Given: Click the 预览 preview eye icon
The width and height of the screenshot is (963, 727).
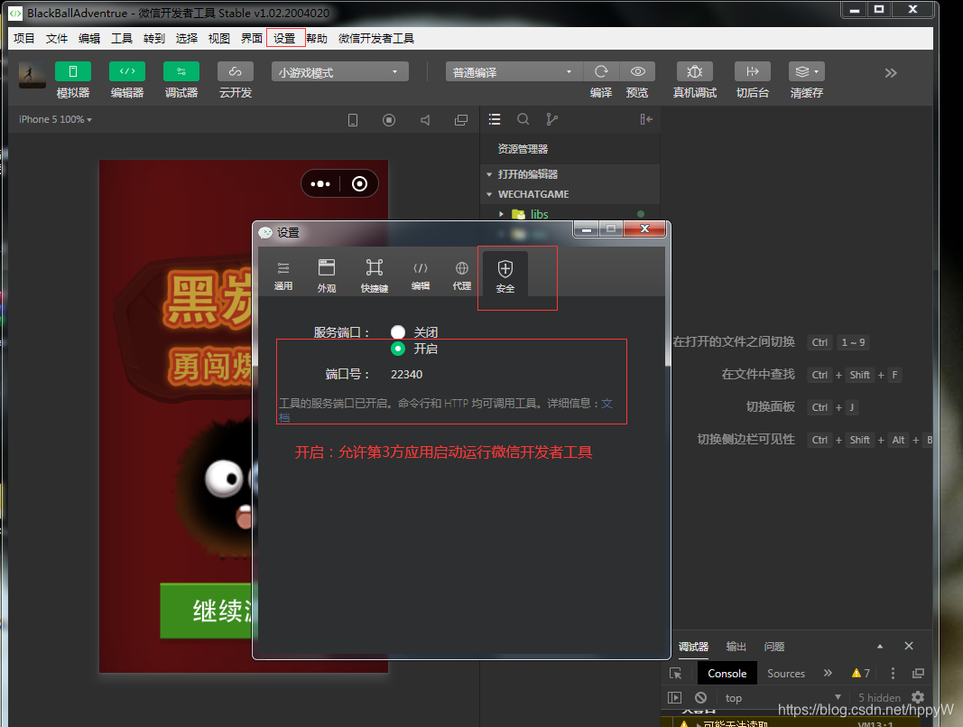Looking at the screenshot, I should click(637, 71).
